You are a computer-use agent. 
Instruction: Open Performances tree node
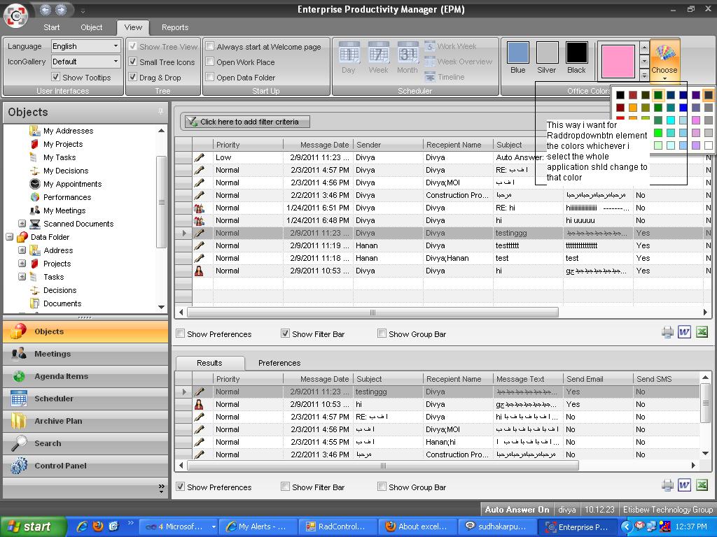click(x=67, y=196)
